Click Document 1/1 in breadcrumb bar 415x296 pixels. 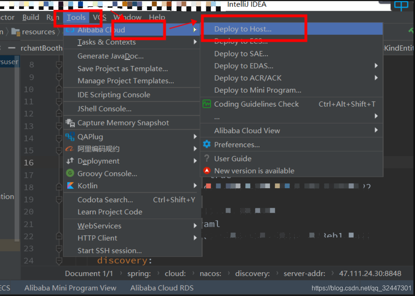(x=89, y=273)
